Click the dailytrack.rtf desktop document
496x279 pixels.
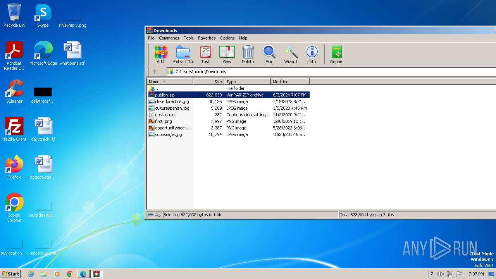tap(43, 129)
